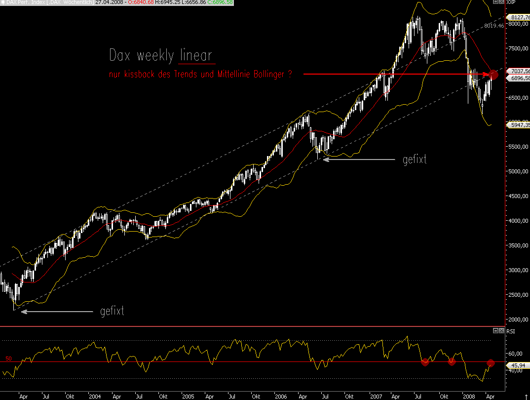The width and height of the screenshot is (530, 400).
Task: Click the small square icon before DAX title
Action: click(x=3, y=2)
